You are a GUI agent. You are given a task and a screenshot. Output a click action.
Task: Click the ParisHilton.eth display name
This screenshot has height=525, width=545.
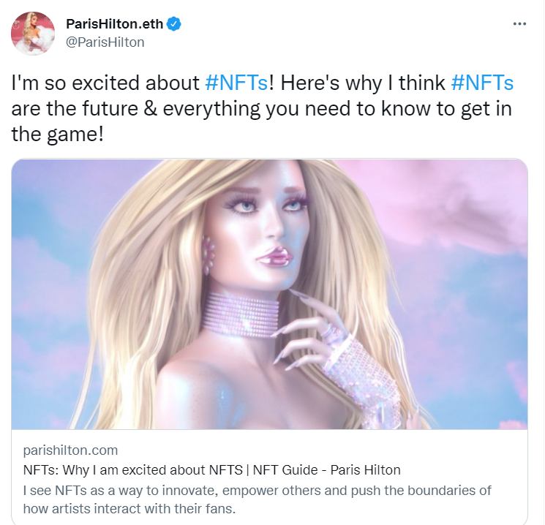point(114,24)
